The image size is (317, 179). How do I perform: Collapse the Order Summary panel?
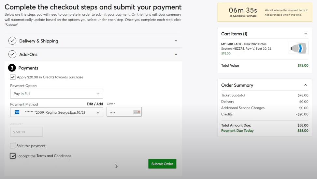click(x=305, y=85)
